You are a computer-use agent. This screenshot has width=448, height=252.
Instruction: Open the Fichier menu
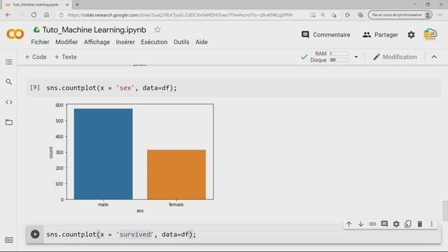tap(40, 42)
